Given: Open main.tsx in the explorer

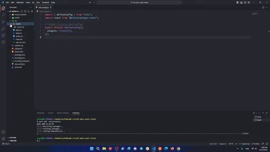Looking at the screenshot, I should pos(19,39).
